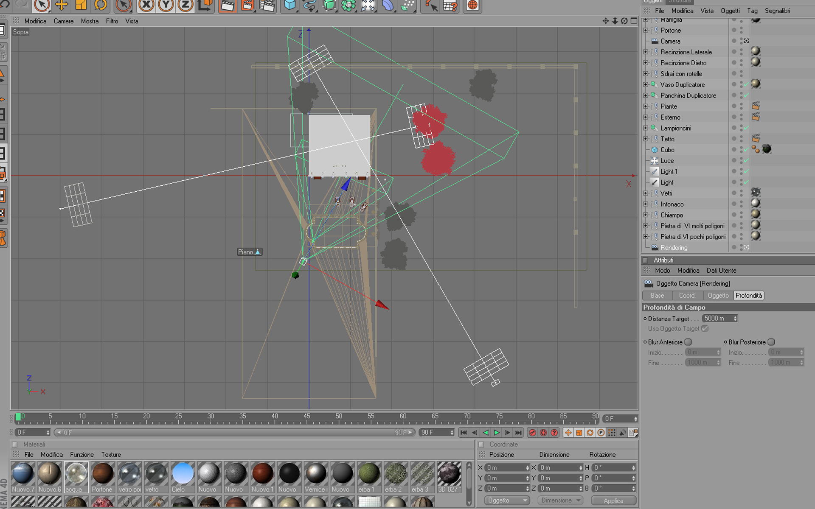This screenshot has height=509, width=815.
Task: Enable the Blur Anteriore checkbox
Action: tap(688, 342)
